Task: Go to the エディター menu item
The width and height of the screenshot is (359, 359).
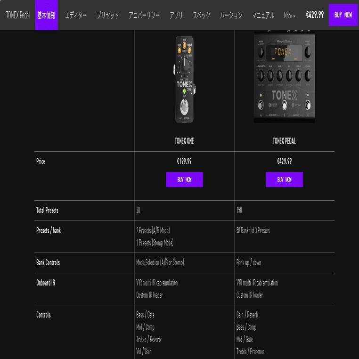Action: 76,16
